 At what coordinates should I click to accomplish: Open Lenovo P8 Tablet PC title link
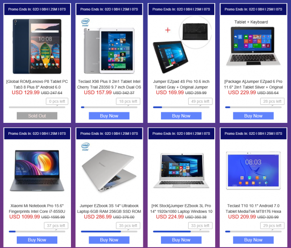(37, 84)
